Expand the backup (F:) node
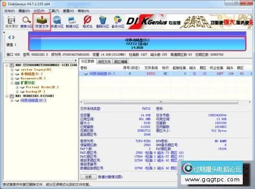 click(x=17, y=92)
